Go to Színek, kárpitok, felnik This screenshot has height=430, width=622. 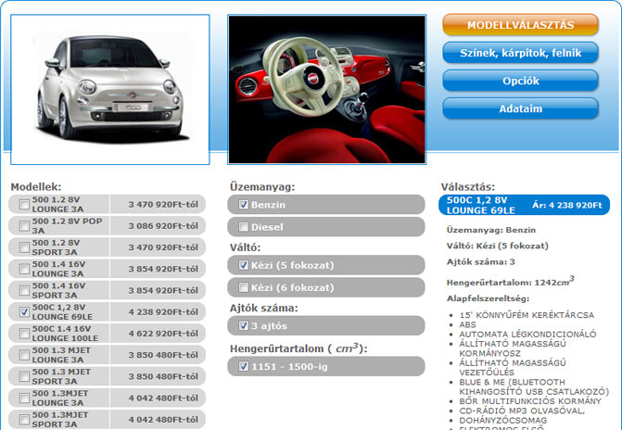[520, 53]
